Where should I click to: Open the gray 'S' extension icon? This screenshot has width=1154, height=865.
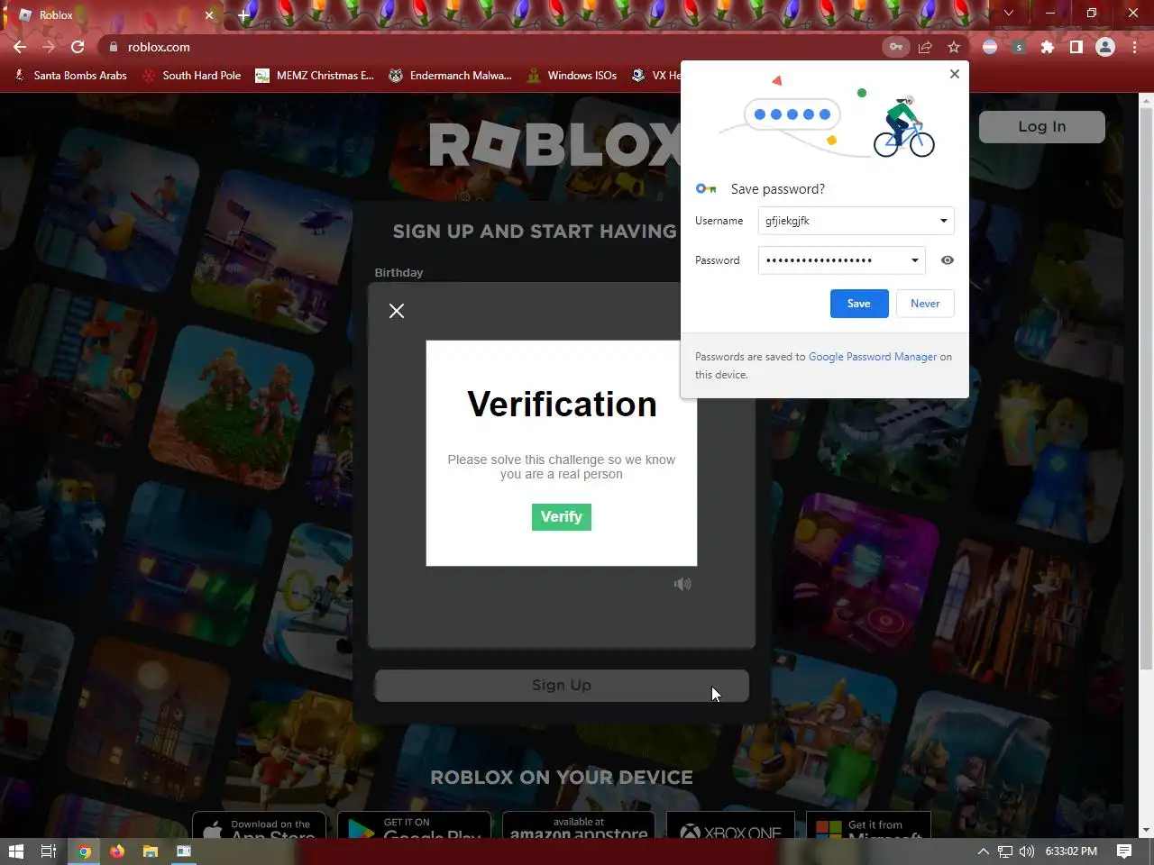1019,47
